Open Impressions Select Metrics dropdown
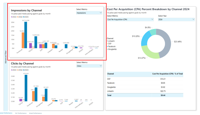200x115 pixels. (x=89, y=13)
